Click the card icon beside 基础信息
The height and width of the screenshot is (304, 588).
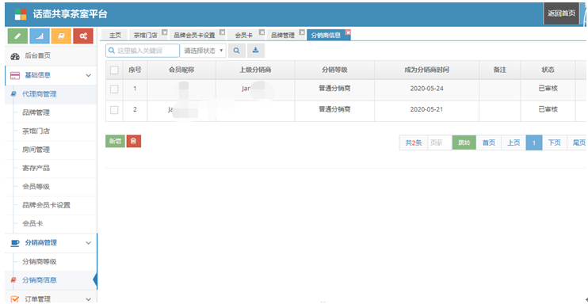click(15, 75)
